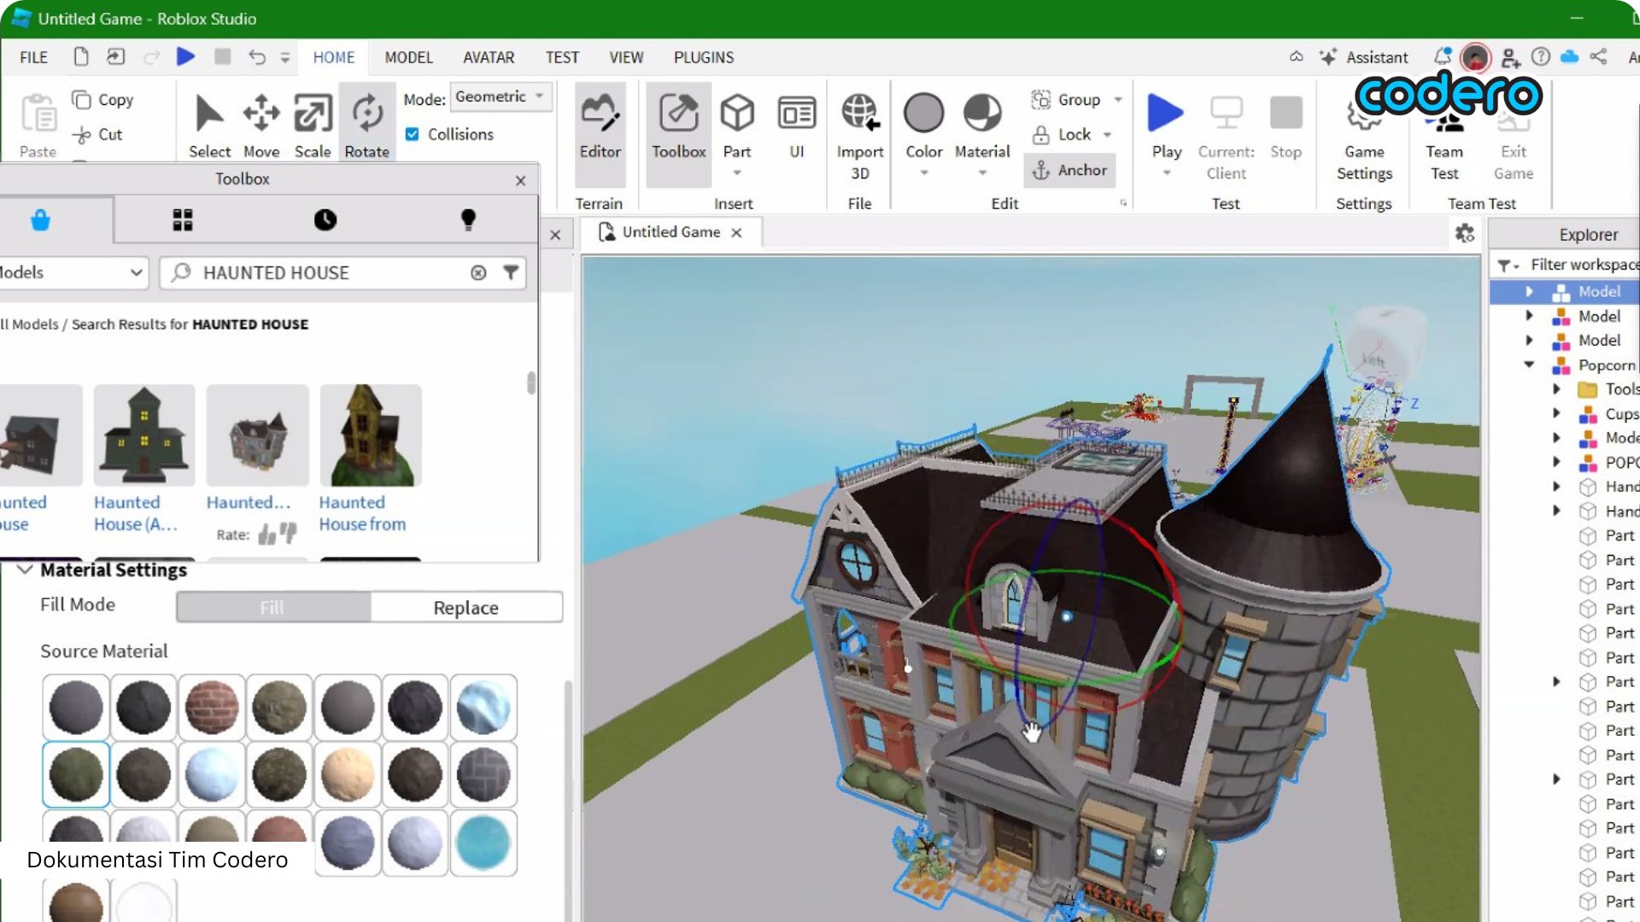Open the Inventory grid tab in Toolbox

point(183,220)
